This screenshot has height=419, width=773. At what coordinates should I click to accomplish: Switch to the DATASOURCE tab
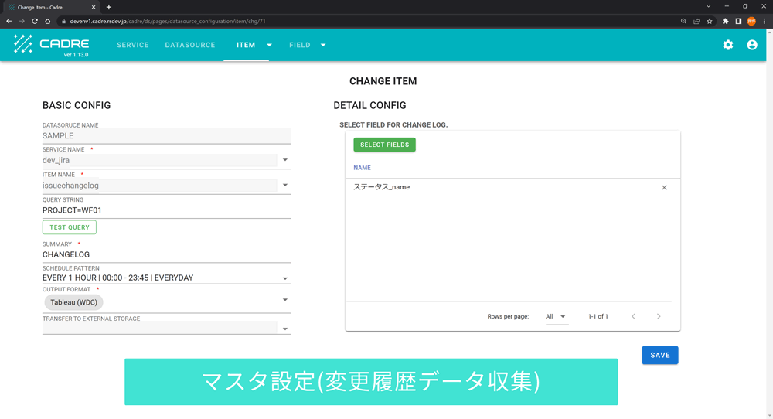tap(190, 45)
